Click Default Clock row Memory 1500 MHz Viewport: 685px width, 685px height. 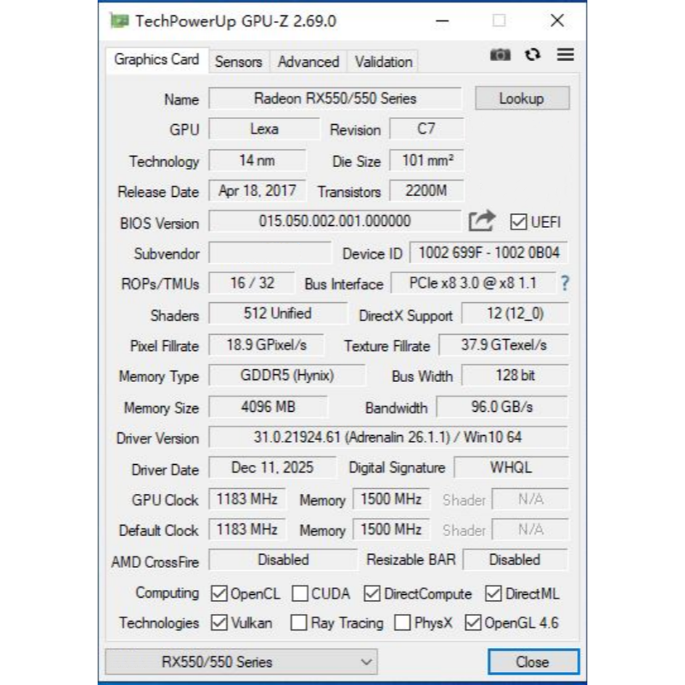coord(391,529)
